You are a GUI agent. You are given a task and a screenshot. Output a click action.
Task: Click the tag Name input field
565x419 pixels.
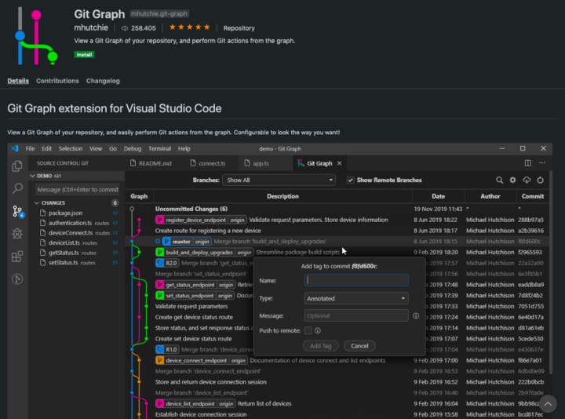356,280
